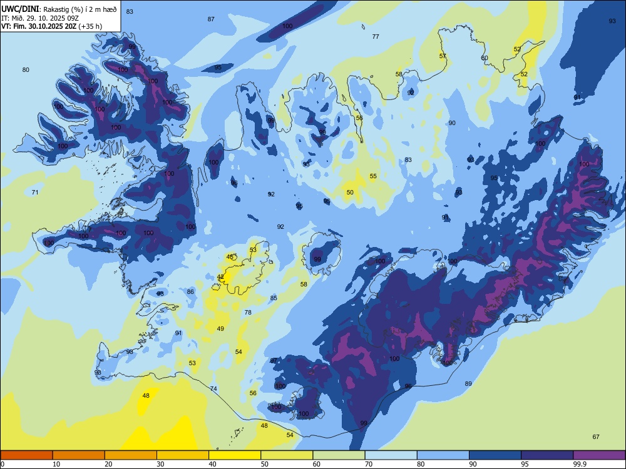
Task: Click the 78 humidity value on map
Action: coord(248,313)
